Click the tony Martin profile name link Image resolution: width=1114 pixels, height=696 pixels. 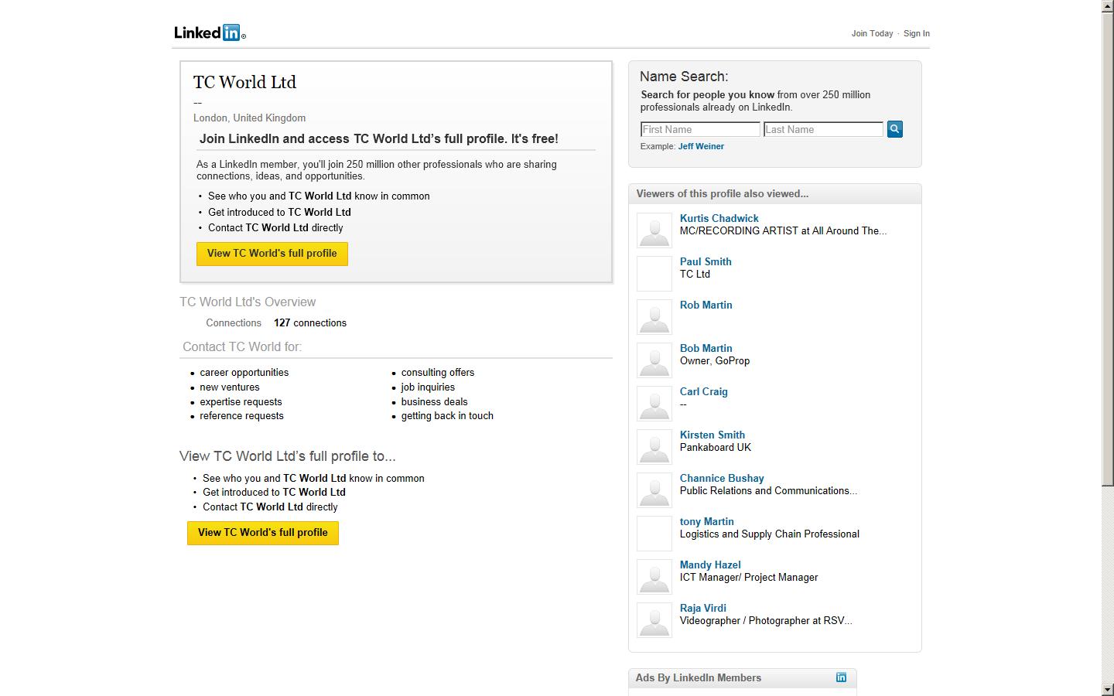[x=706, y=521]
